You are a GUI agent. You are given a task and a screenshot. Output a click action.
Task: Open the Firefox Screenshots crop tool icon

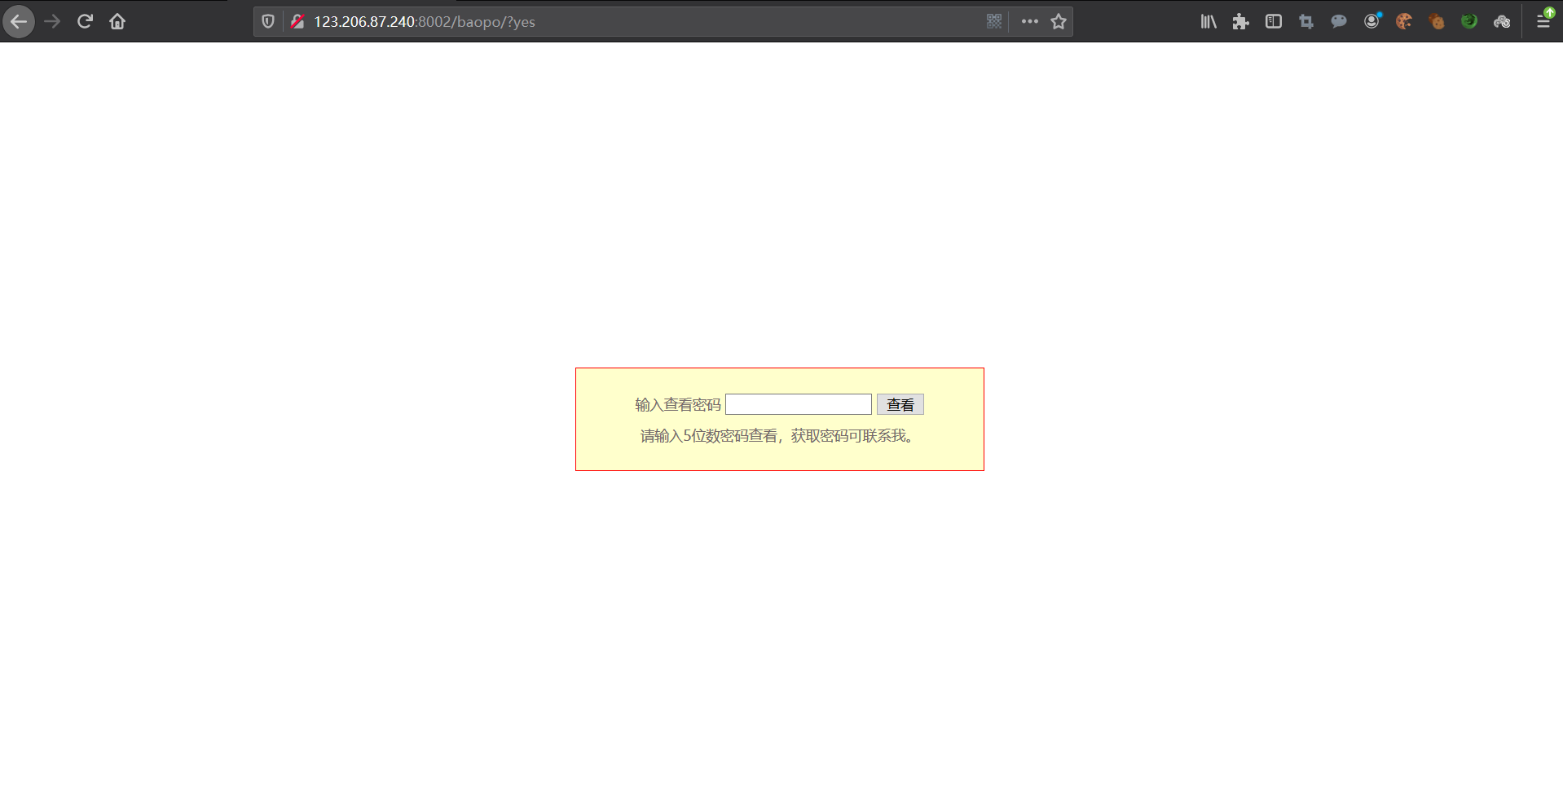pyautogui.click(x=1306, y=22)
